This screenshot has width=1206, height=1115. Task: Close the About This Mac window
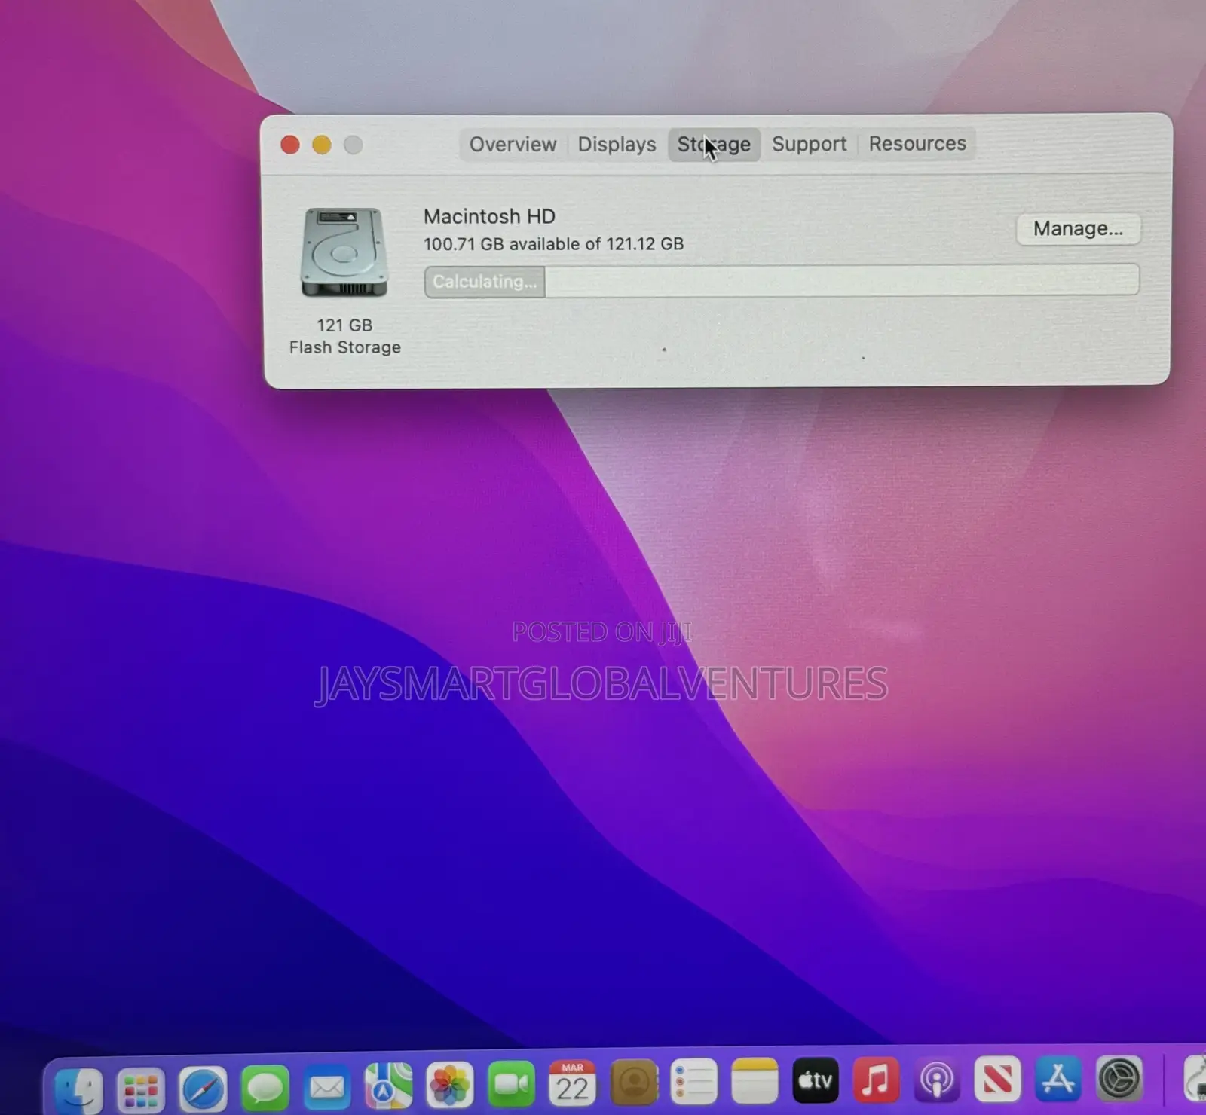[290, 145]
